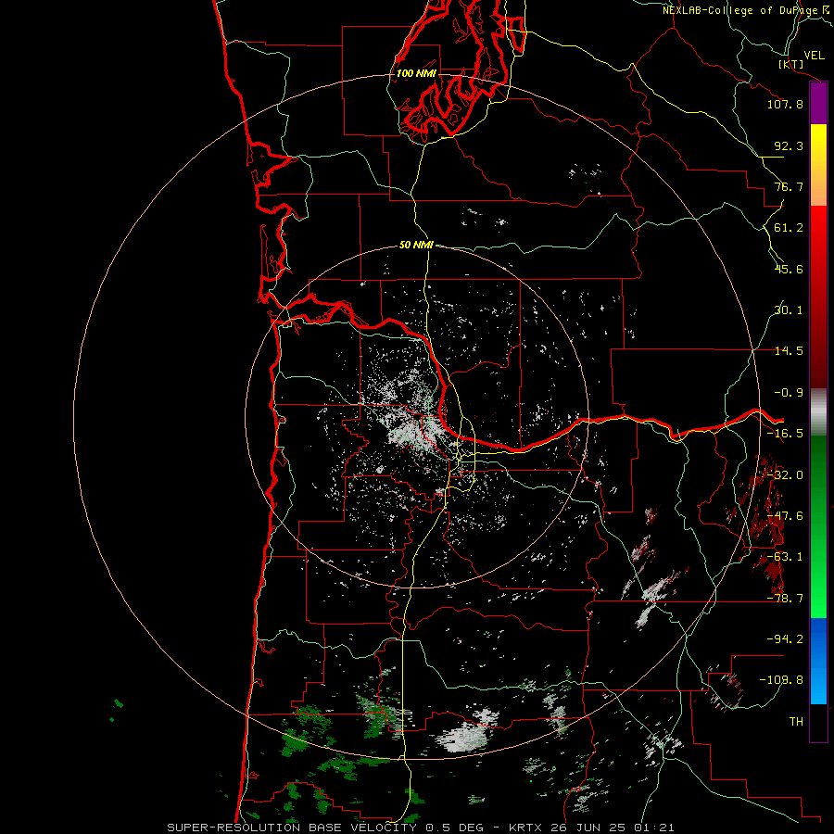This screenshot has width=834, height=834.
Task: Click the 45.6 velocity scale value
Action: coord(789,269)
